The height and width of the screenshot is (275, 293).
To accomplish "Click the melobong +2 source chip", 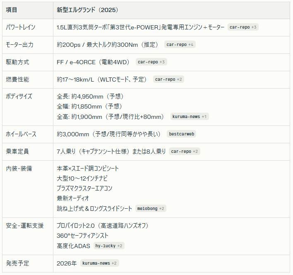I will click(151, 209).
